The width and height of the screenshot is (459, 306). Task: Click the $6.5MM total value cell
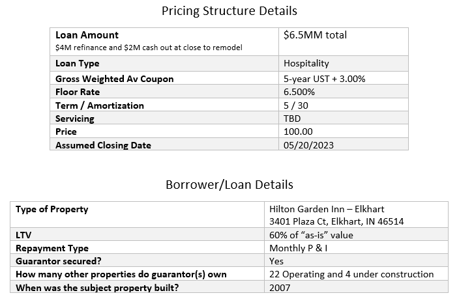[x=315, y=35]
